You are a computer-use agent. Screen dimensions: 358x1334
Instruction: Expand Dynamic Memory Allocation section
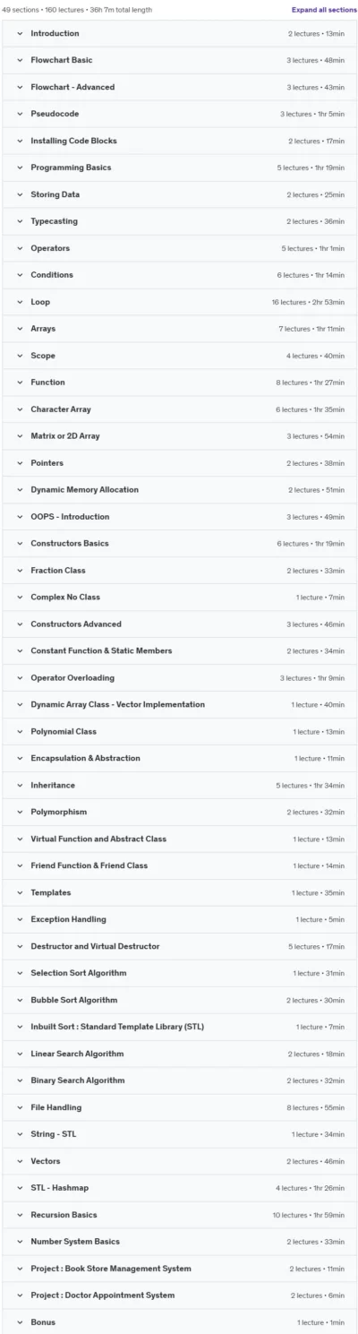179,490
